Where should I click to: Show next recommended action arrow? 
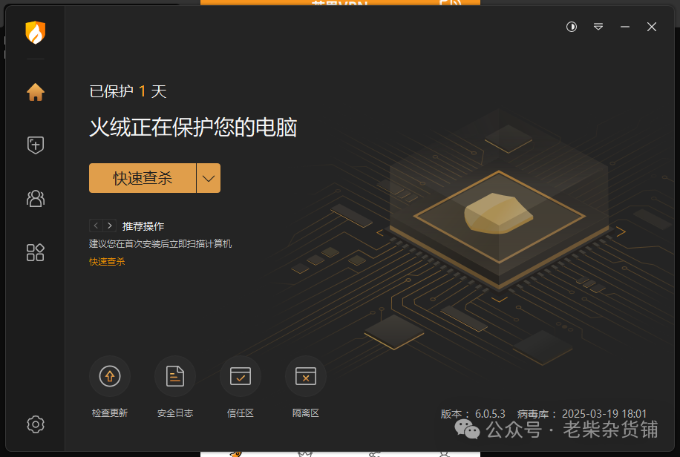tap(109, 226)
